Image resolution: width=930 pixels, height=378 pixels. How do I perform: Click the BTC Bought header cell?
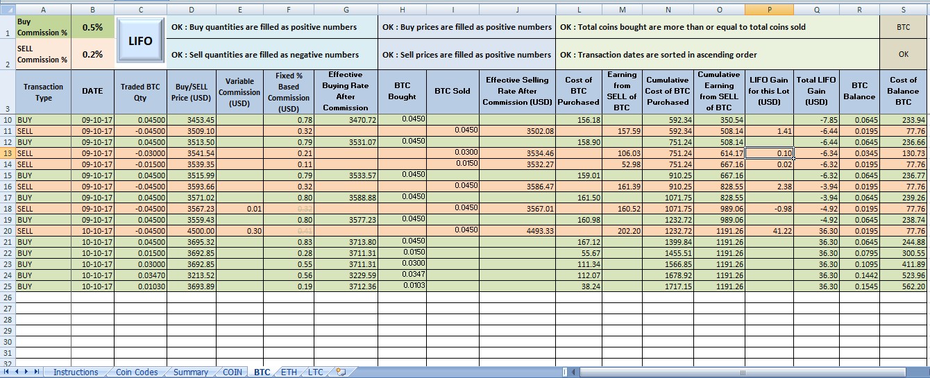click(402, 92)
